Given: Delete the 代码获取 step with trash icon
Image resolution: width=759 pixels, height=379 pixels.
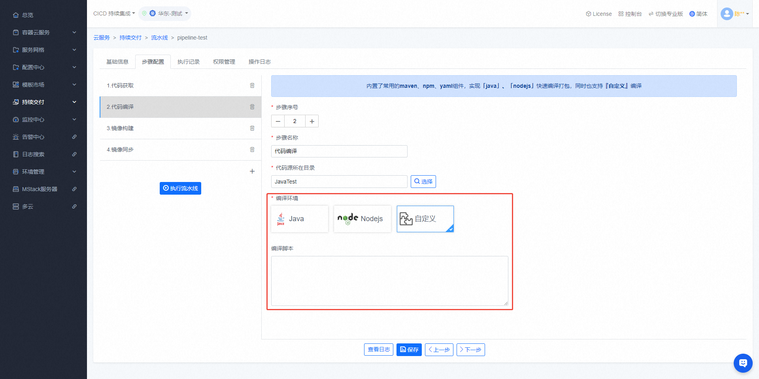Looking at the screenshot, I should click(252, 85).
